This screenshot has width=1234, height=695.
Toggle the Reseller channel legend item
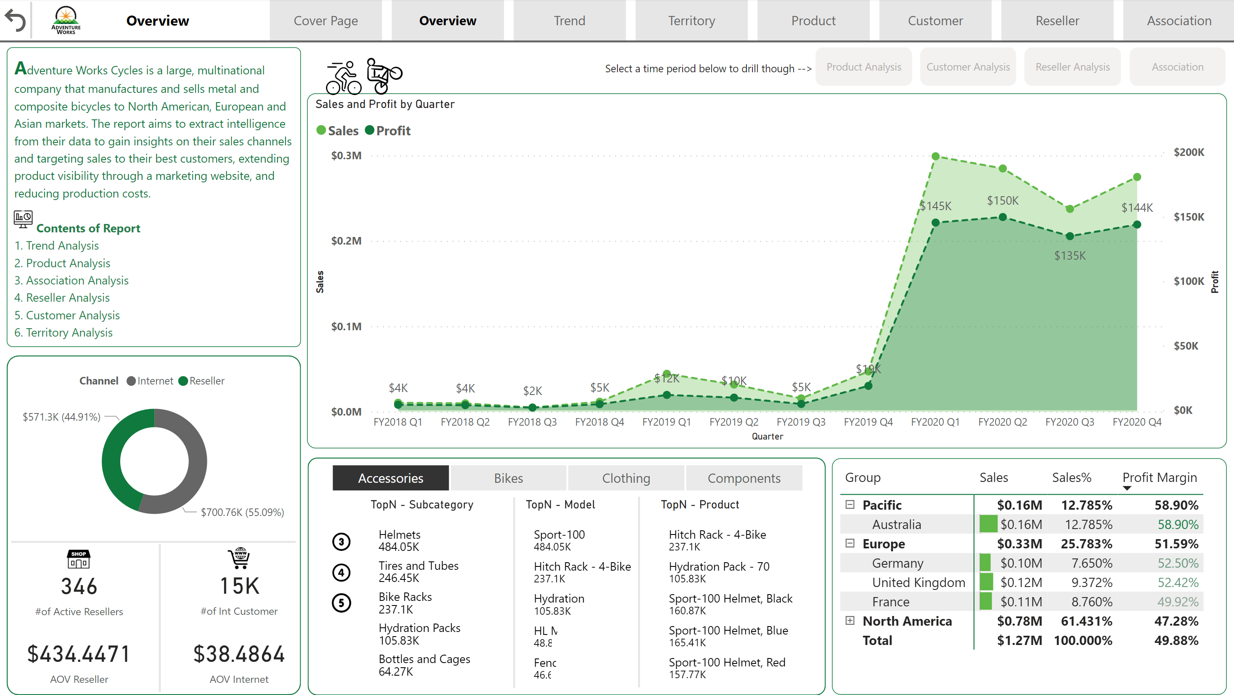tap(202, 381)
